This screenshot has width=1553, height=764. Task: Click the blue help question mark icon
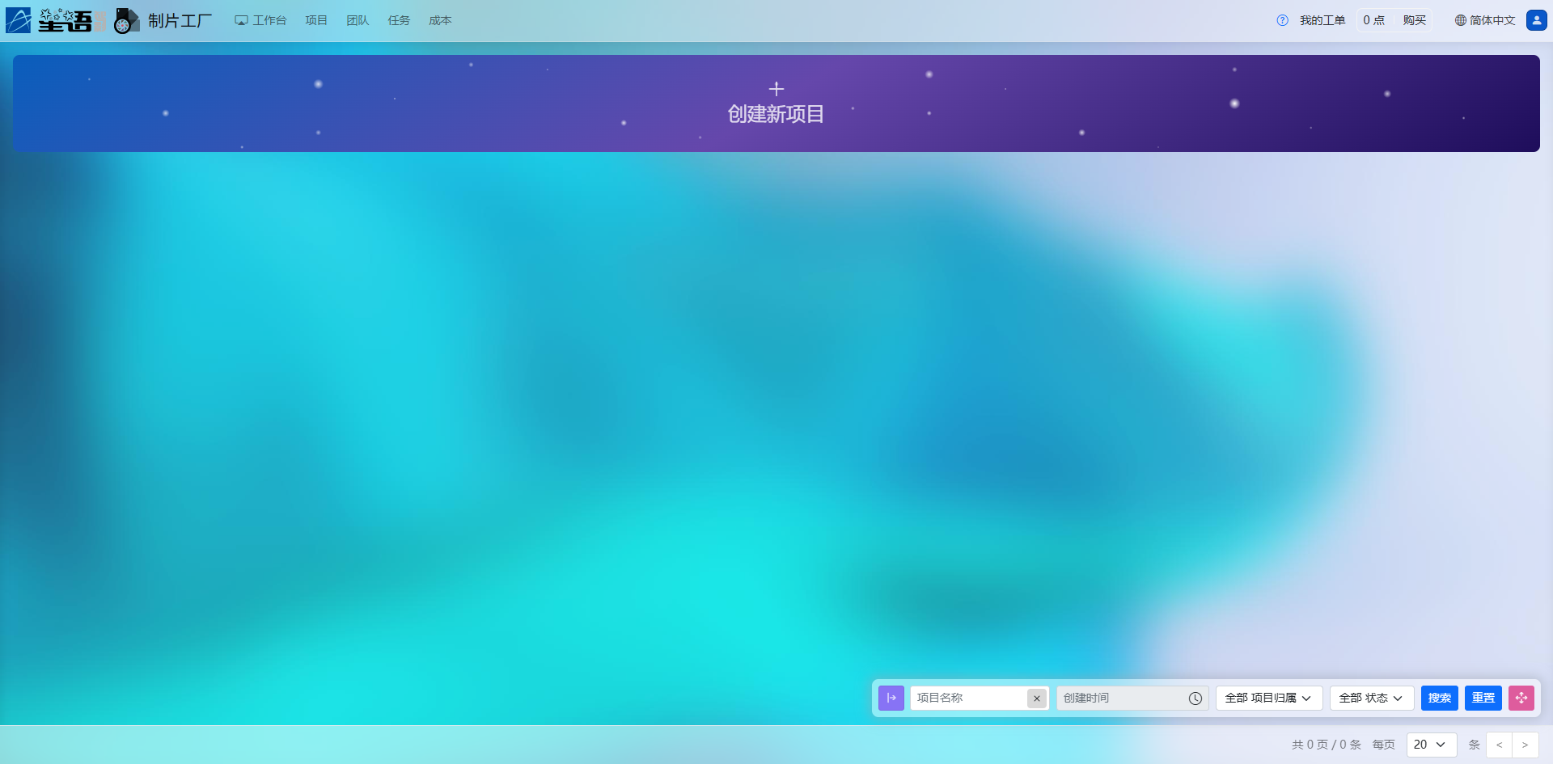tap(1282, 20)
